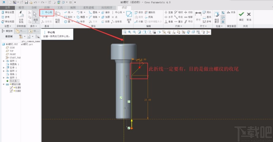The image size is (273, 142).
Task: Switch to the 工具 ribbon tab
Action: click(60, 8)
